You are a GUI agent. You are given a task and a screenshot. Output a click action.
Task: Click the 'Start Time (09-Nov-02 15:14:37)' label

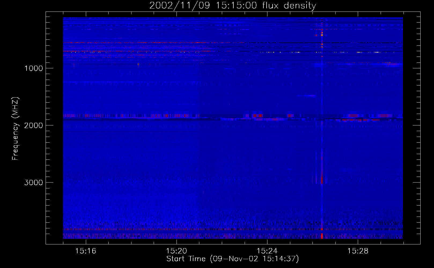coord(233,259)
